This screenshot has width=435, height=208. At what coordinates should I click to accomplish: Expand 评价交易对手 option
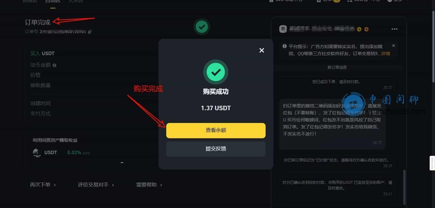pyautogui.click(x=96, y=185)
